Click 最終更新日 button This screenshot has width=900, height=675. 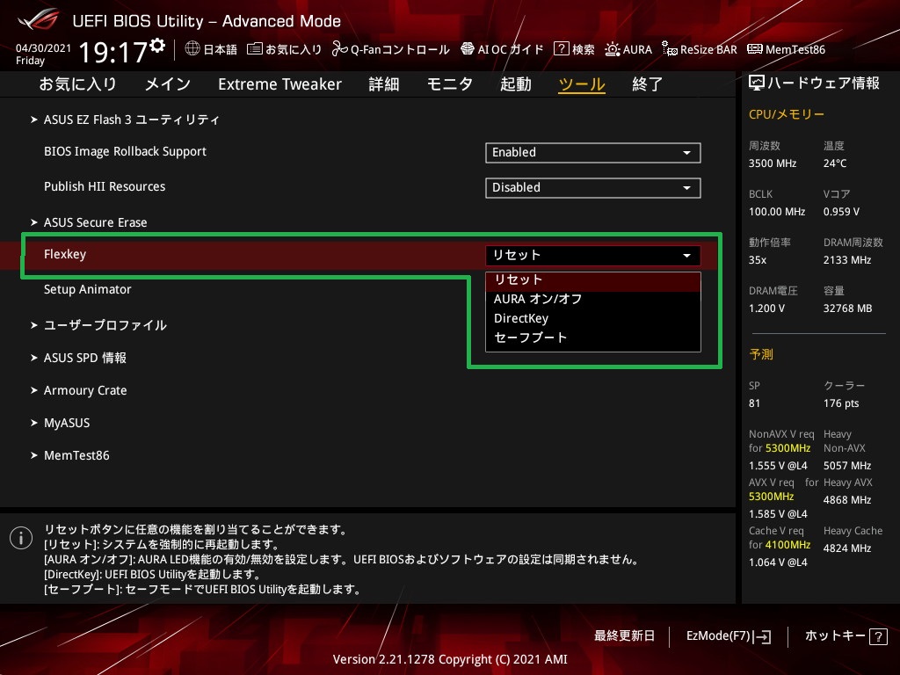click(x=625, y=636)
